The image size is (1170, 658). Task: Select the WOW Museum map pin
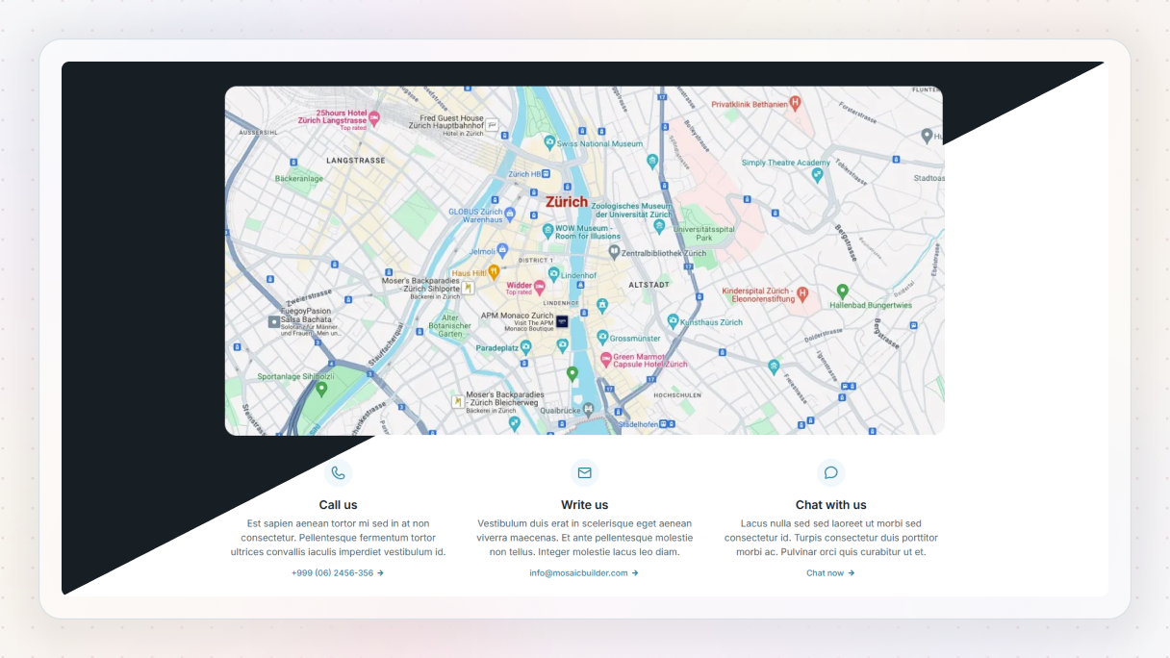[x=547, y=231]
